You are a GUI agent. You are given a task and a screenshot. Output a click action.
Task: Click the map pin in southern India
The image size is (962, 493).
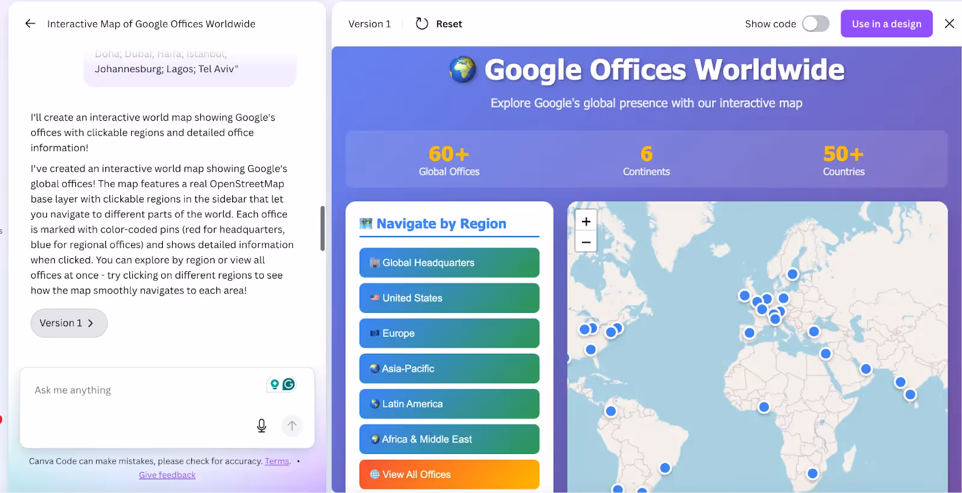click(x=910, y=395)
